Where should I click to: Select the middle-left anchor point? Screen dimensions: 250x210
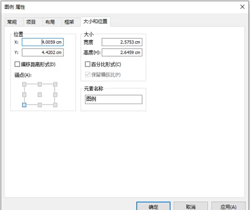click(24, 95)
